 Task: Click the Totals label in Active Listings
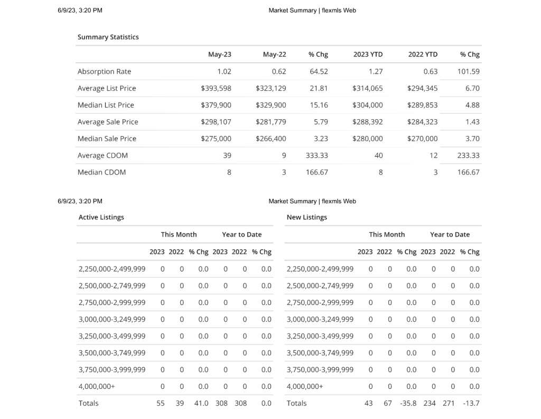coord(89,403)
